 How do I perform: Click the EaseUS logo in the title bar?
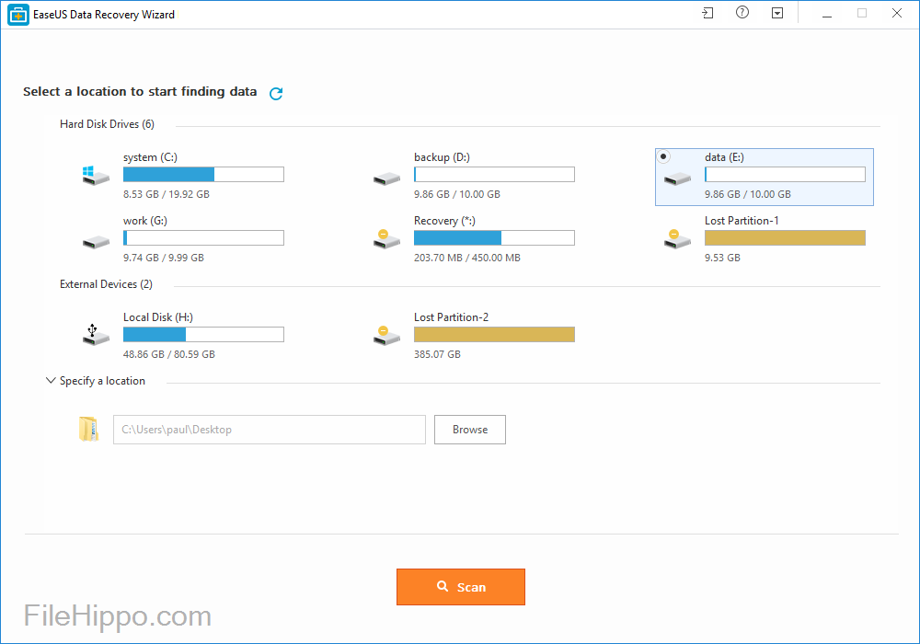point(17,14)
